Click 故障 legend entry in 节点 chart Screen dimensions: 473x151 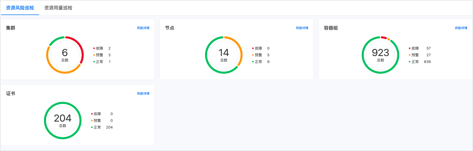click(x=258, y=48)
